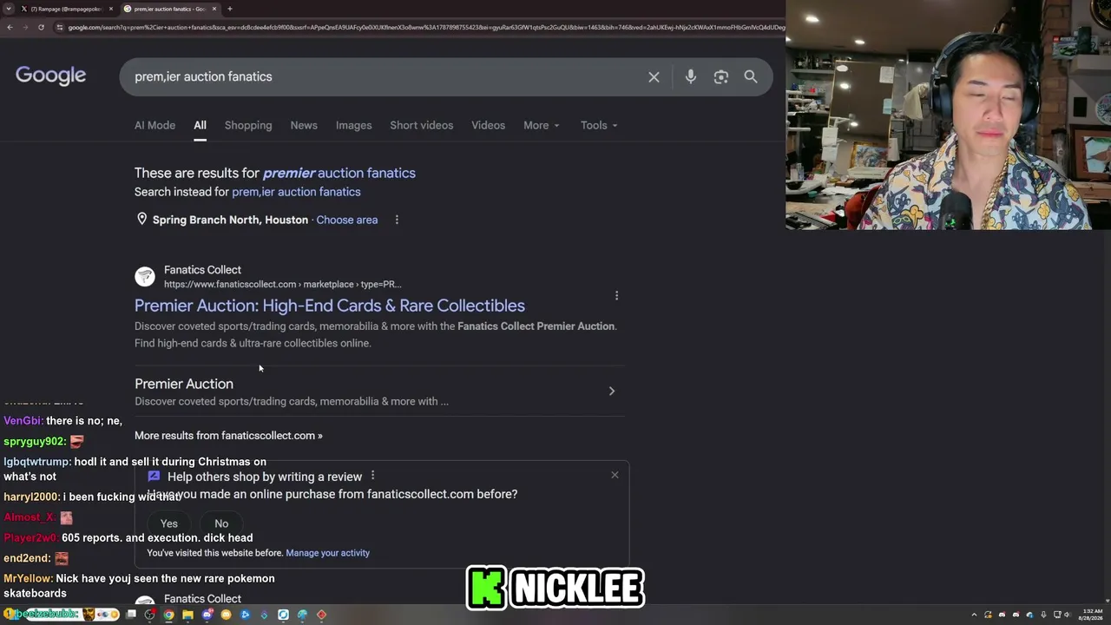
Task: Open 'More results from fanaticscollect.com' link
Action: [228, 436]
